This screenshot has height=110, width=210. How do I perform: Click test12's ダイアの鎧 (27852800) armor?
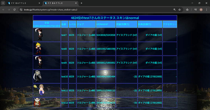click(x=150, y=103)
